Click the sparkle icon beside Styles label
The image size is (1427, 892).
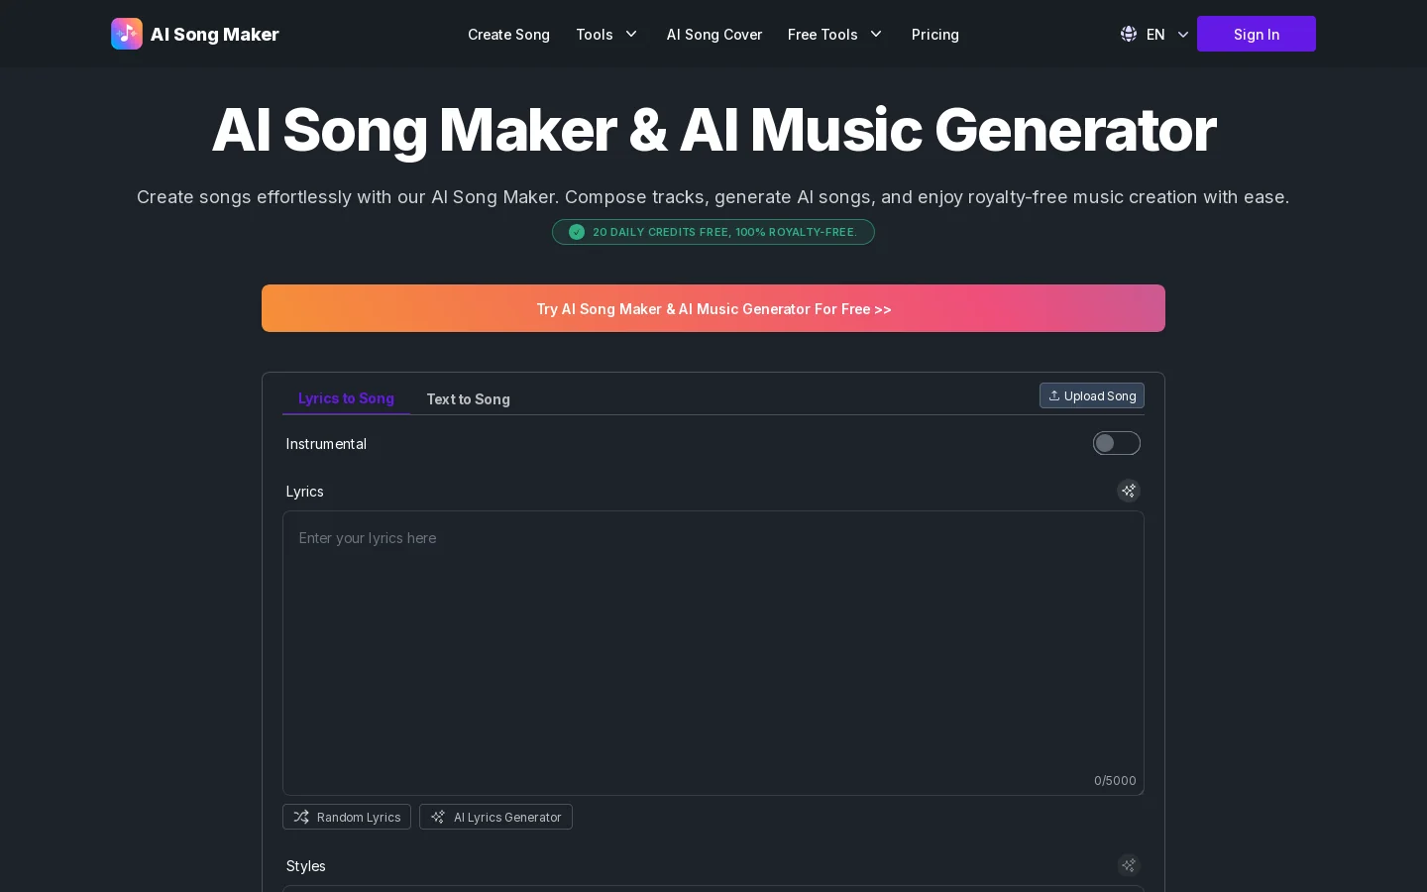pos(1129,865)
